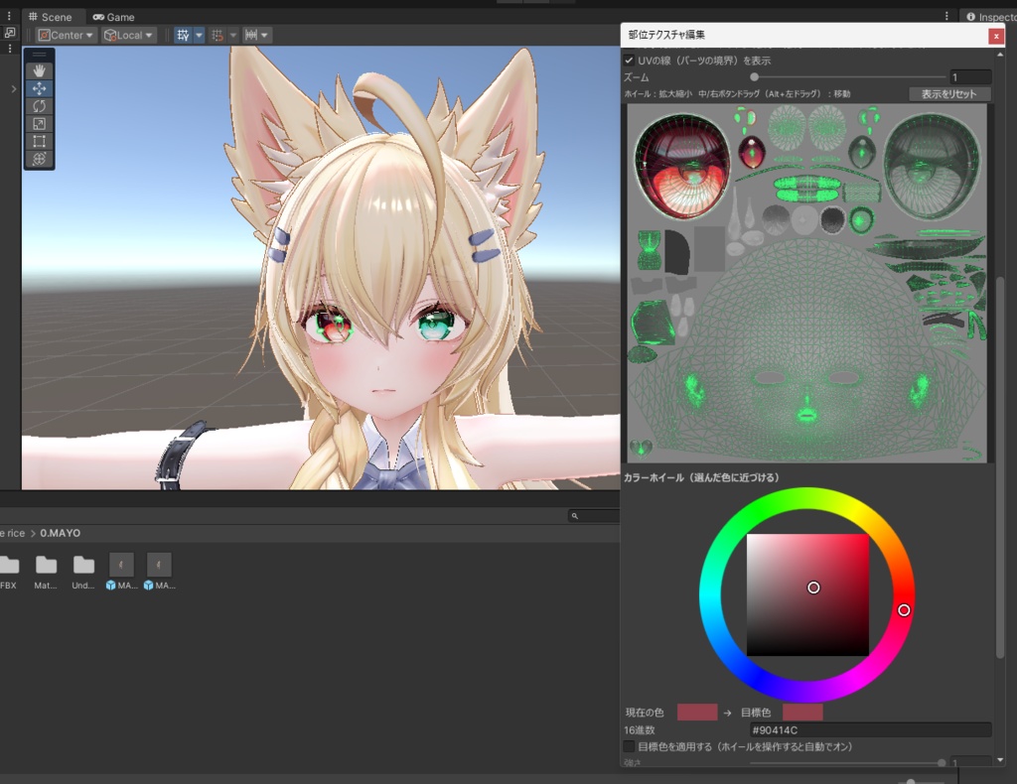This screenshot has width=1017, height=784.
Task: Click the Project panel search field
Action: pyautogui.click(x=594, y=516)
